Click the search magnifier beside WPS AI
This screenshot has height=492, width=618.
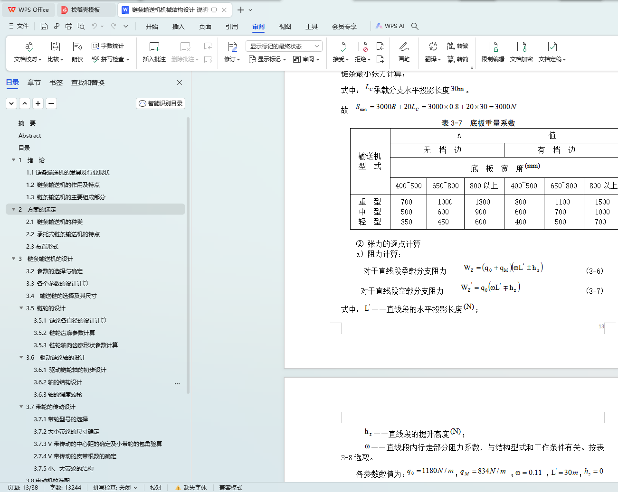click(415, 26)
